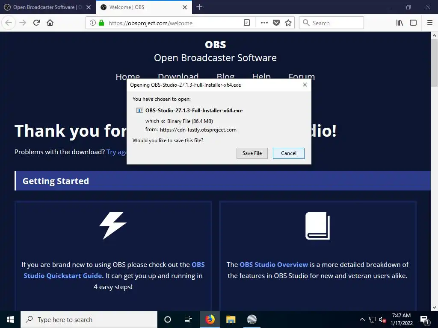
Task: Open page actions three-dot menu
Action: pos(264,23)
